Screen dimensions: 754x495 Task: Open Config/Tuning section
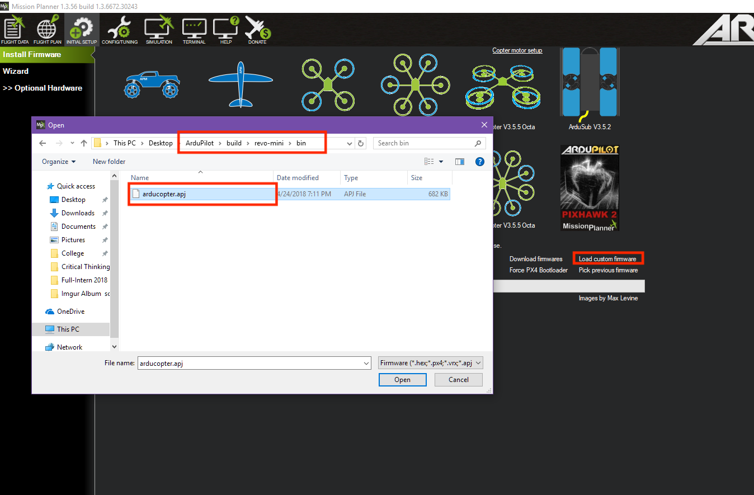coord(120,31)
